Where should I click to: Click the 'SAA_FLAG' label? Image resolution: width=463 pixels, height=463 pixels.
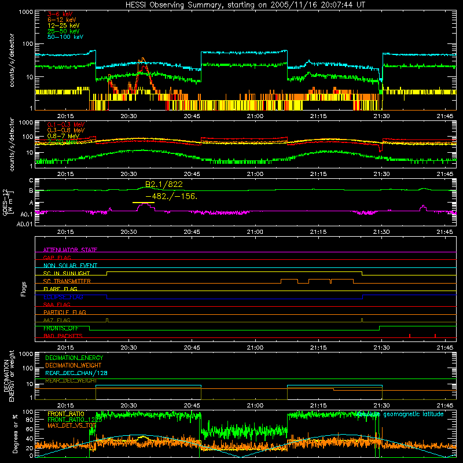click(x=57, y=304)
